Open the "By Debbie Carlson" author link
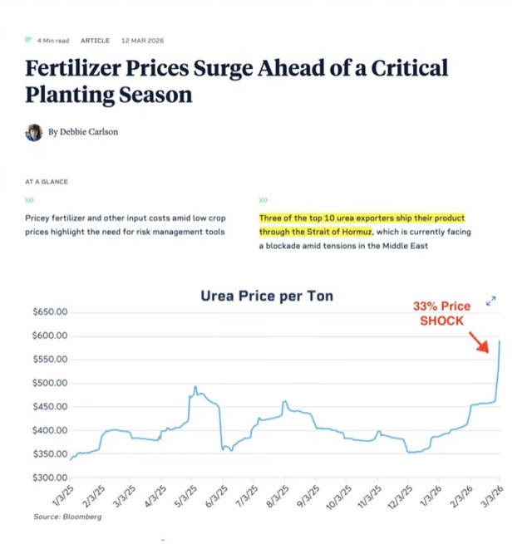The width and height of the screenshot is (532, 544). (83, 132)
